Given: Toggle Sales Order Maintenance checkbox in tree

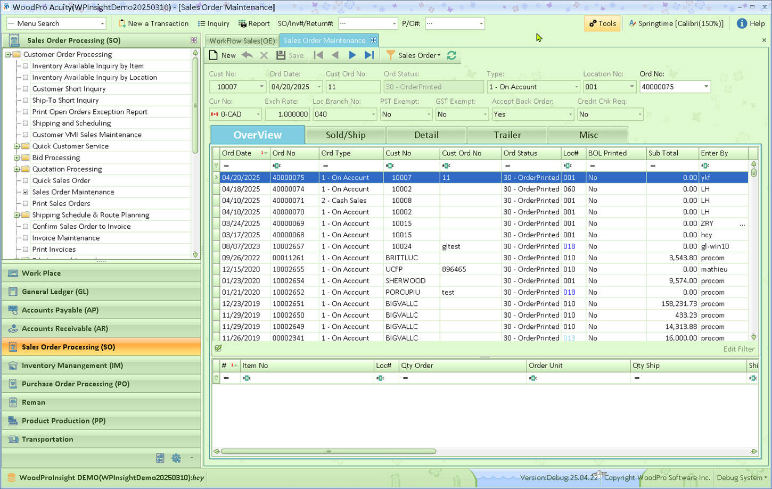Looking at the screenshot, I should (x=26, y=192).
